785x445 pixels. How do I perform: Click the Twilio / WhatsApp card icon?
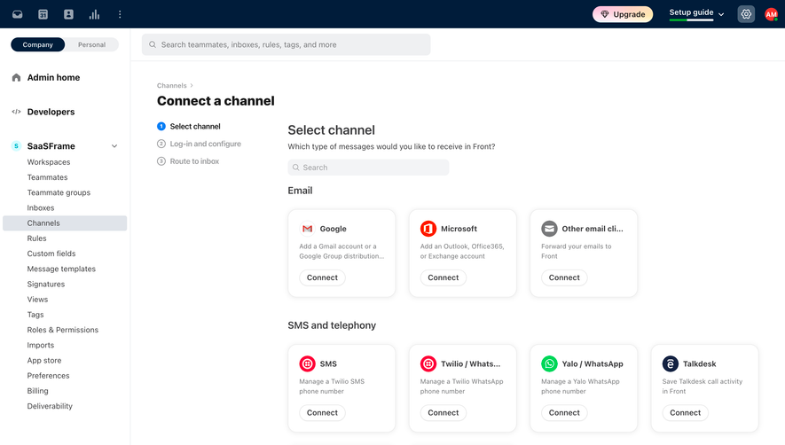pyautogui.click(x=428, y=364)
